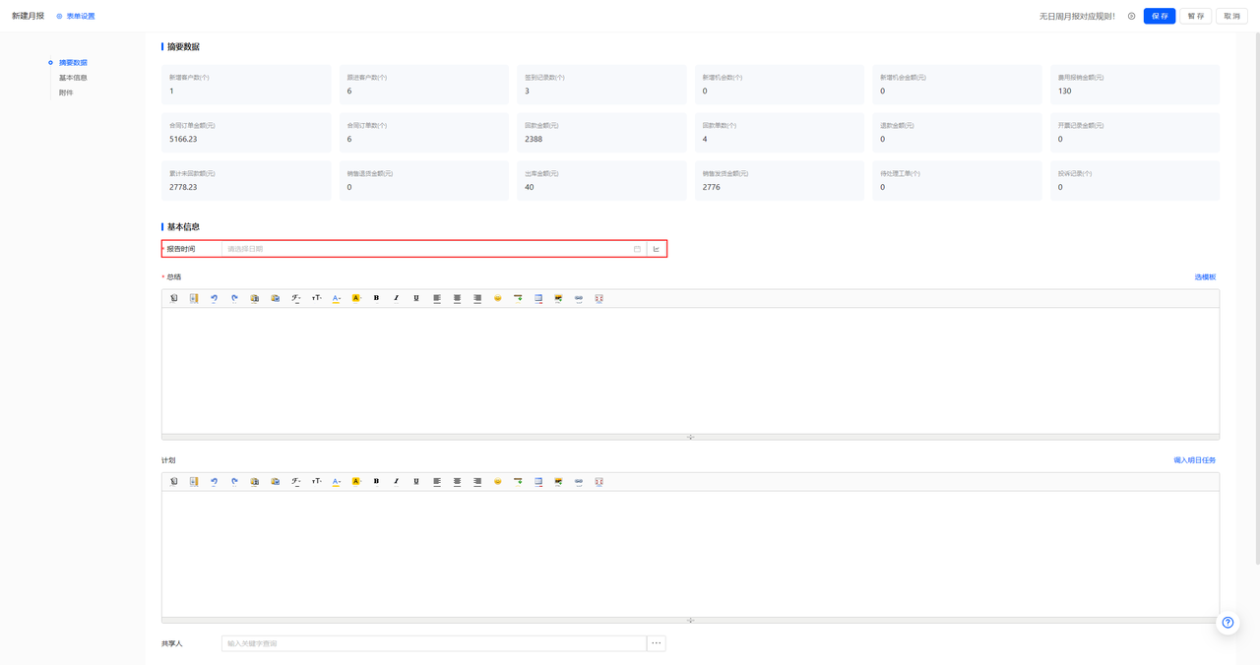The image size is (1260, 665).
Task: Insert an emoticon in the 总结 editor
Action: pyautogui.click(x=498, y=298)
